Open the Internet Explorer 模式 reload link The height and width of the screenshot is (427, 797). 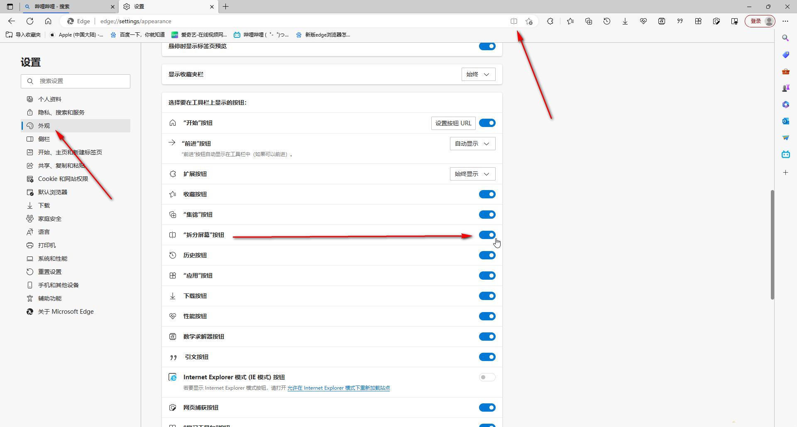coord(339,388)
